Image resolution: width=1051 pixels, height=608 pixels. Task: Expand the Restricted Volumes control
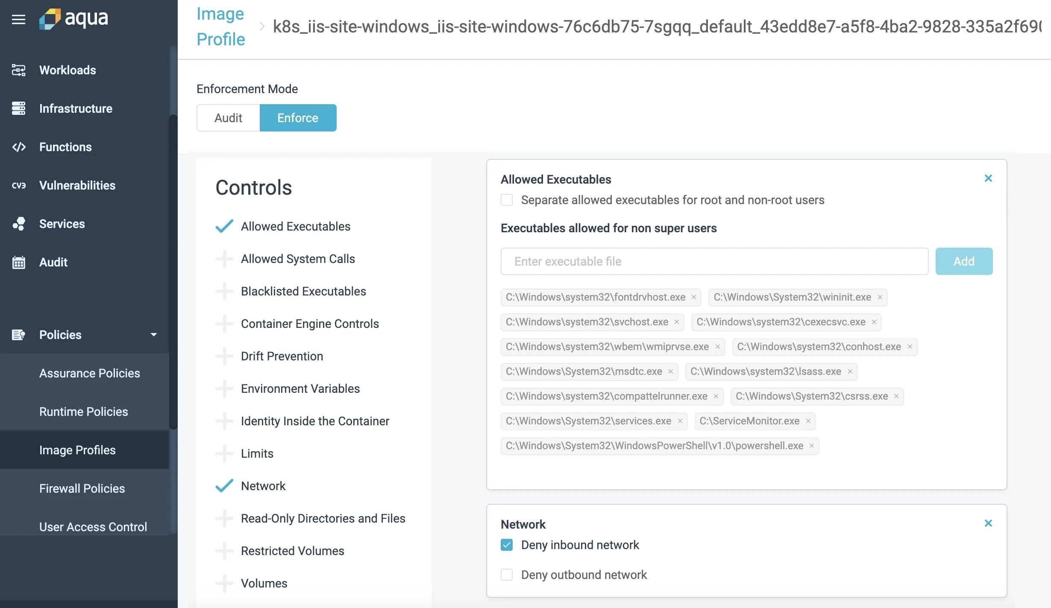click(225, 551)
